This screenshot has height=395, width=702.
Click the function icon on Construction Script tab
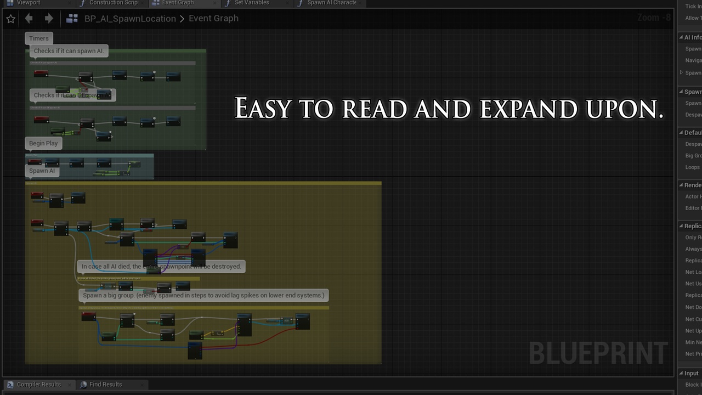click(82, 3)
